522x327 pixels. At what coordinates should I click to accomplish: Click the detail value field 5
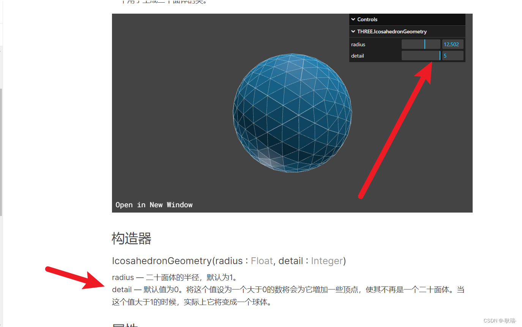coord(453,56)
